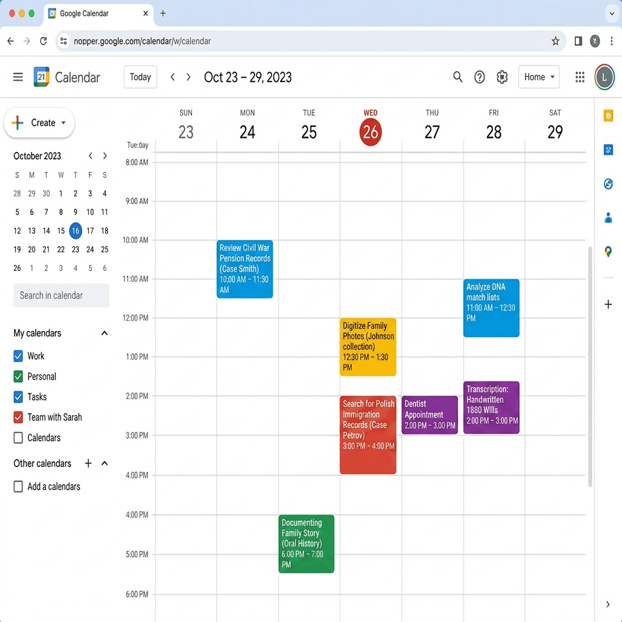Uncheck the Team with Sarah checkbox
The width and height of the screenshot is (622, 622).
point(18,417)
